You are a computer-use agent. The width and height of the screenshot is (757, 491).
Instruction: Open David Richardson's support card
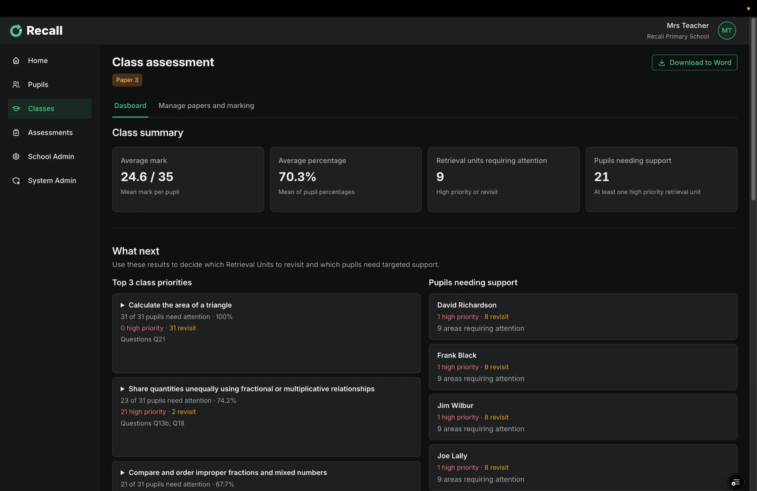coord(583,317)
